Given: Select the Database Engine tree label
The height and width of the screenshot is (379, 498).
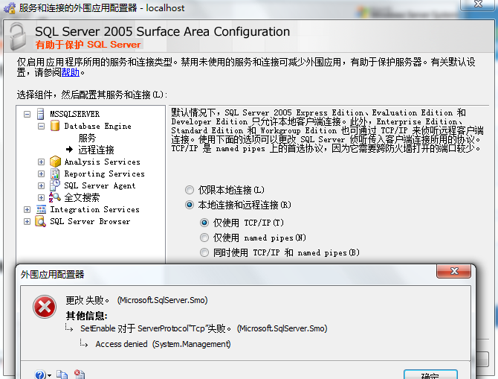Looking at the screenshot, I should 97,126.
